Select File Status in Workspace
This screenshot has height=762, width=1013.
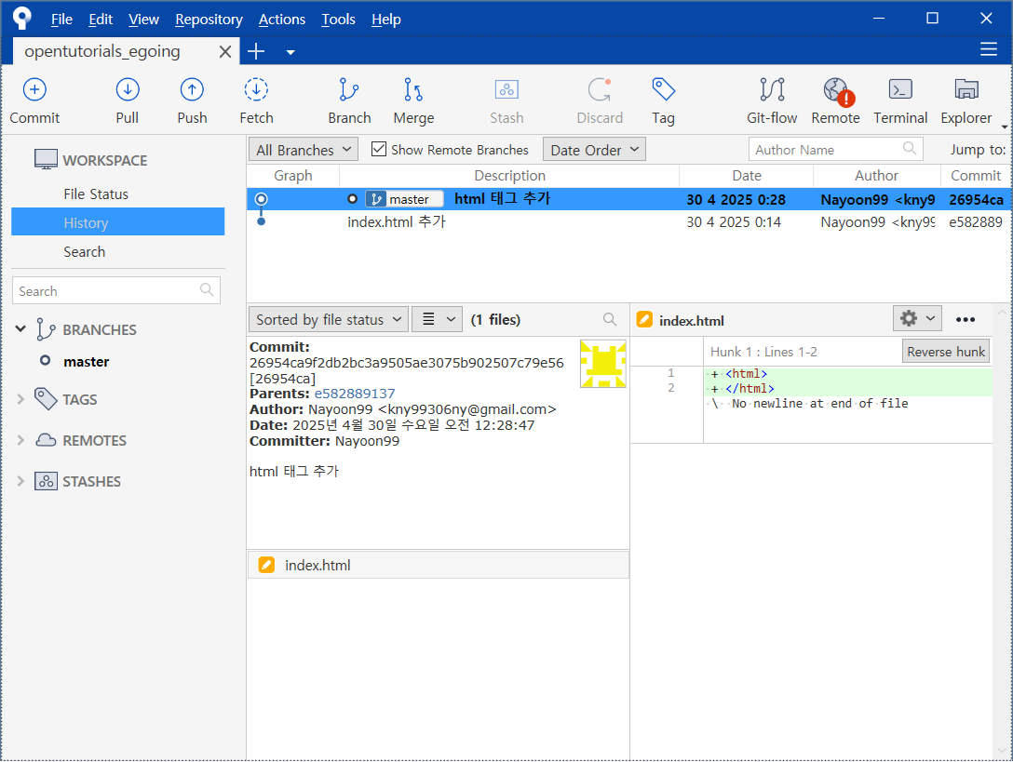tap(117, 194)
